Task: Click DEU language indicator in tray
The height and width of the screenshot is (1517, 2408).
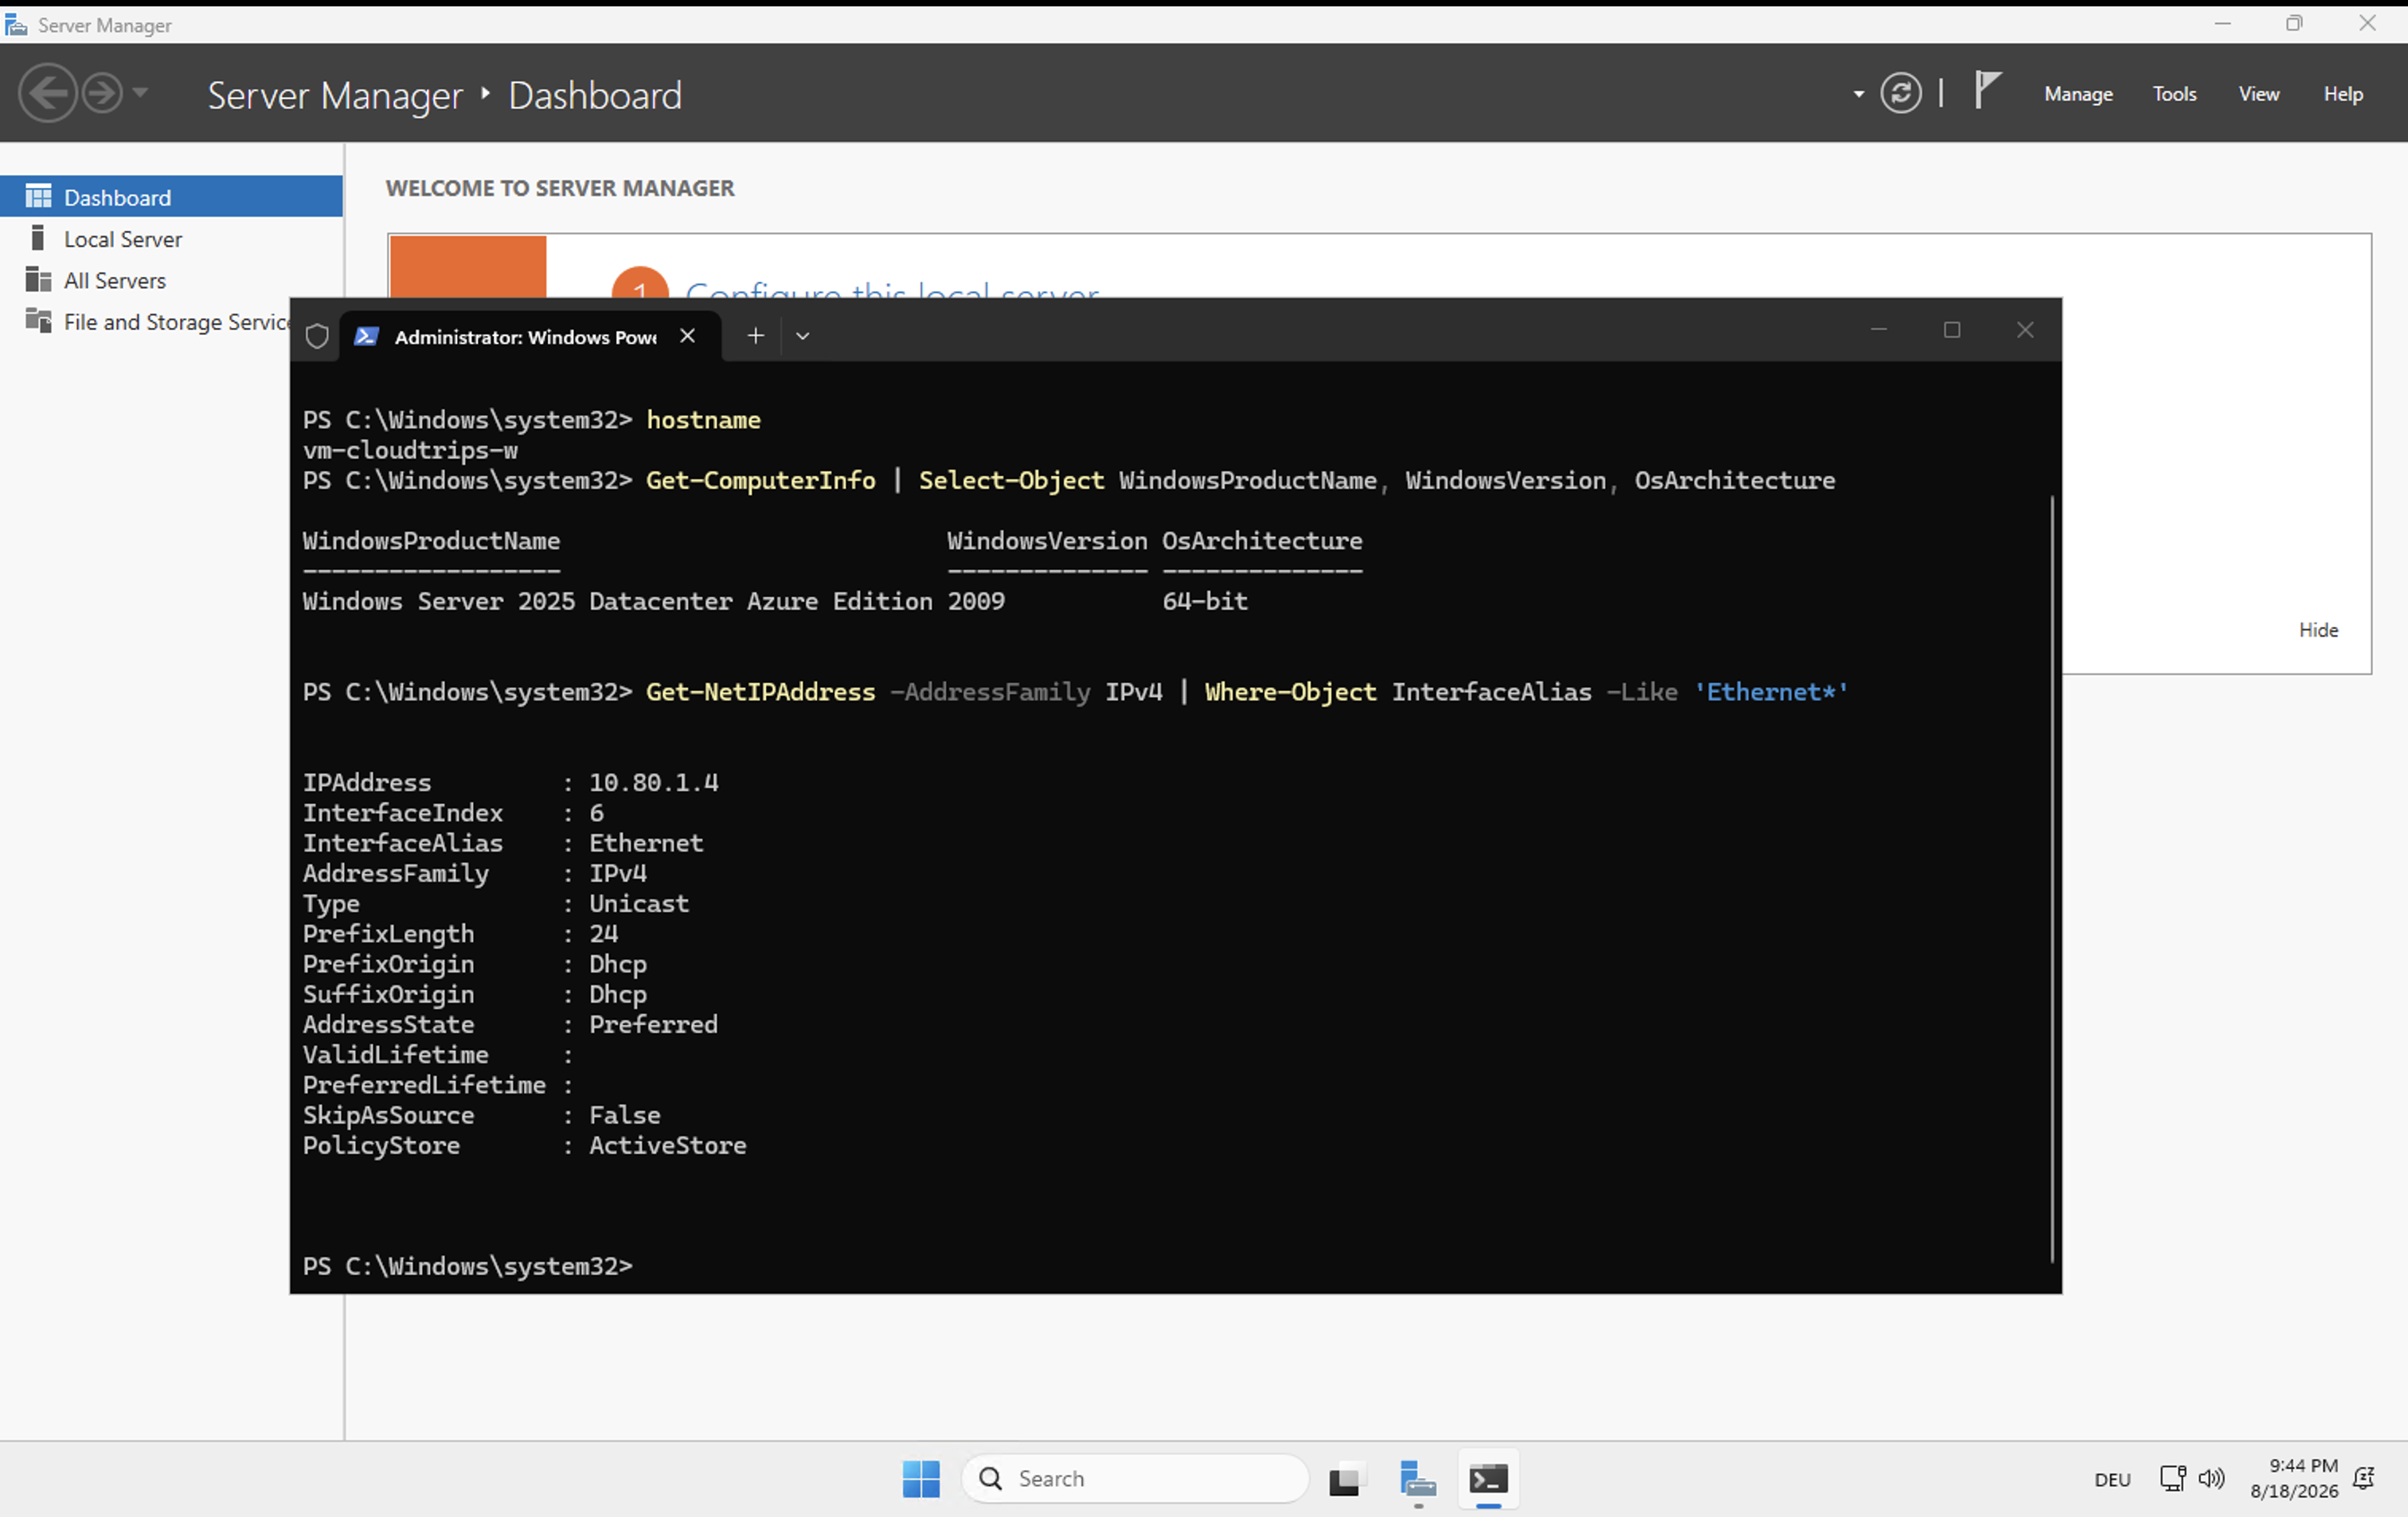Action: [x=2112, y=1480]
